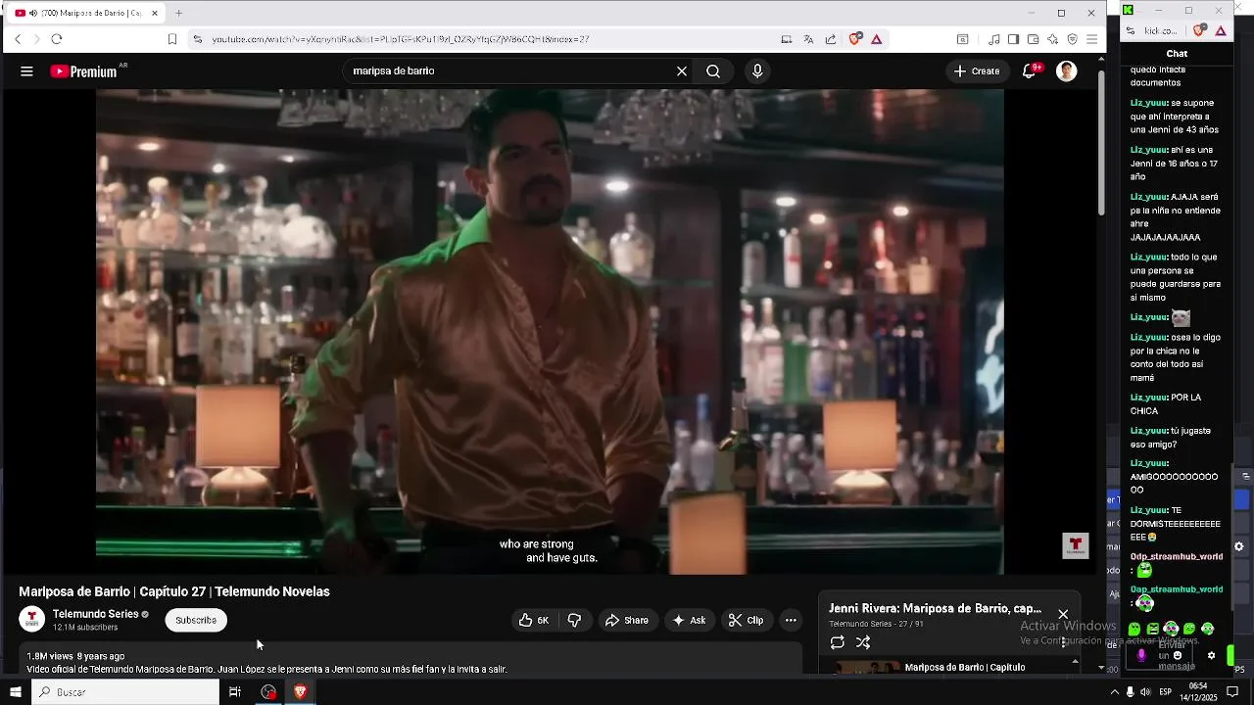1254x705 pixels.
Task: Run search with the magnifier button
Action: [x=713, y=71]
